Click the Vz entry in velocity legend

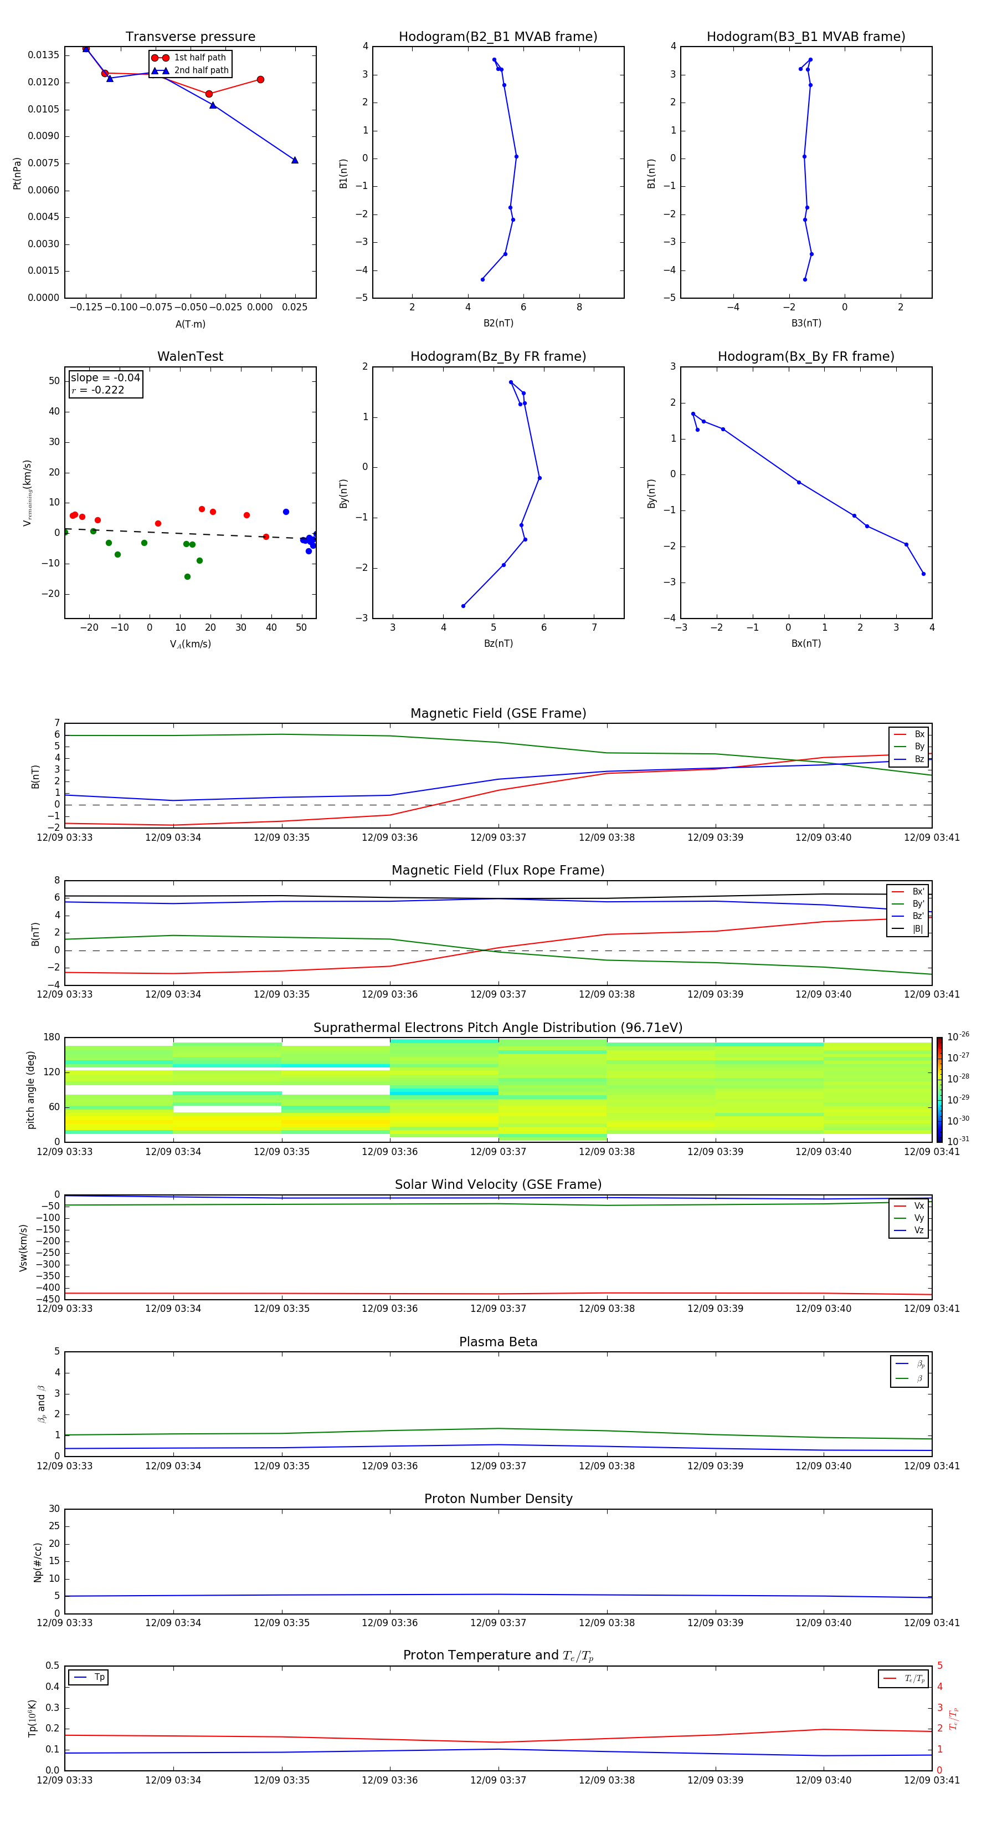[x=909, y=1230]
